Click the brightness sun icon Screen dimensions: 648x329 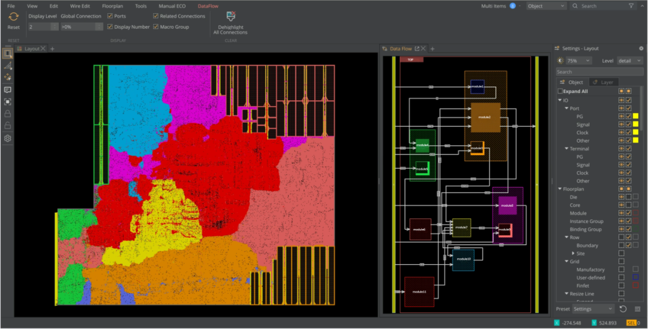[560, 61]
